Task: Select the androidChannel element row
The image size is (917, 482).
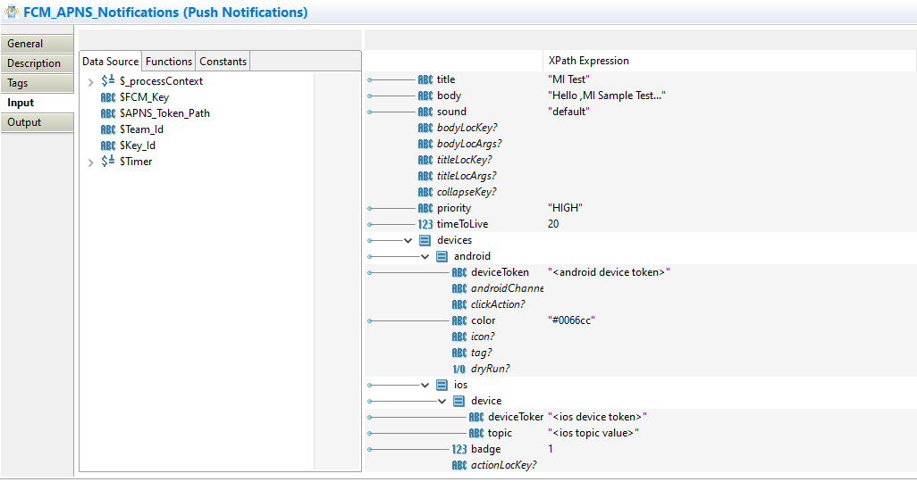Action: pos(507,288)
